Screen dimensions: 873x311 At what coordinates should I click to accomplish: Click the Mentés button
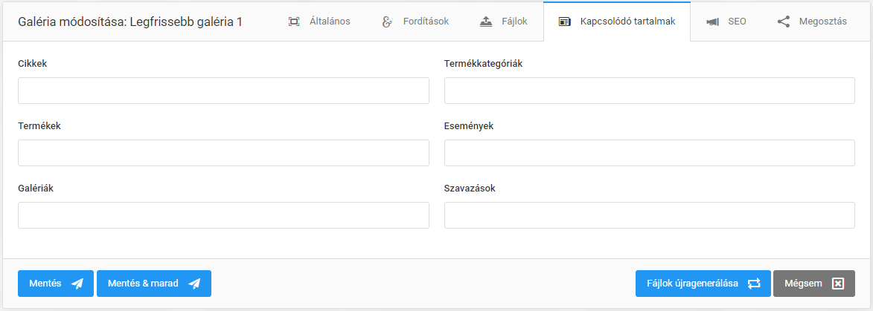pyautogui.click(x=56, y=284)
